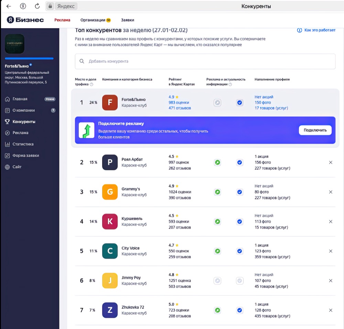This screenshot has width=344, height=329.
Task: Open the Реклама top menu item
Action: [x=62, y=20]
